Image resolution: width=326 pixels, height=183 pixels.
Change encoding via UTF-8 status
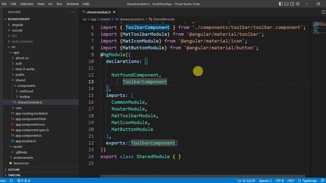click(x=280, y=180)
